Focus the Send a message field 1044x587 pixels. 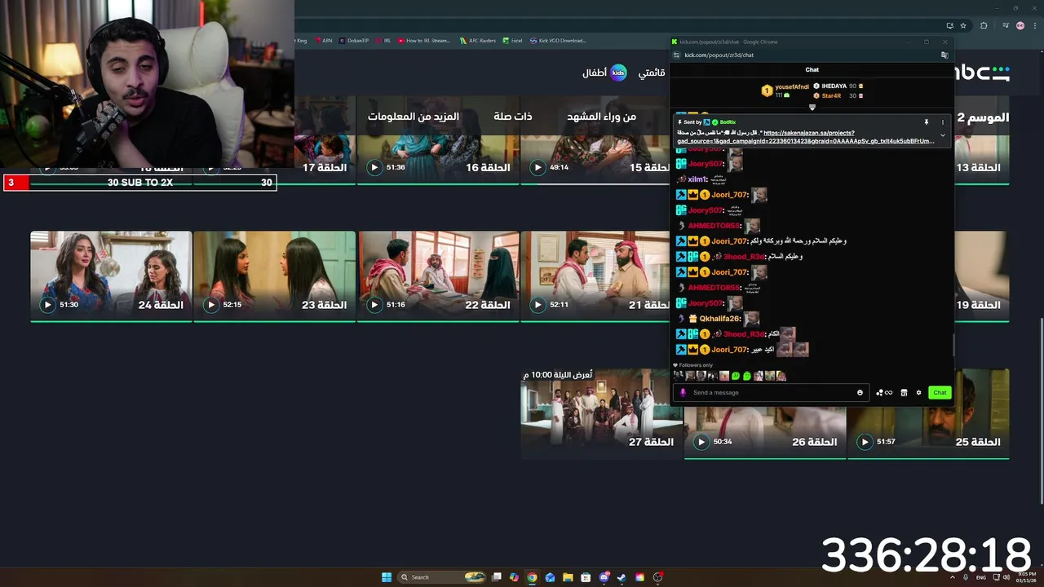[x=771, y=393]
